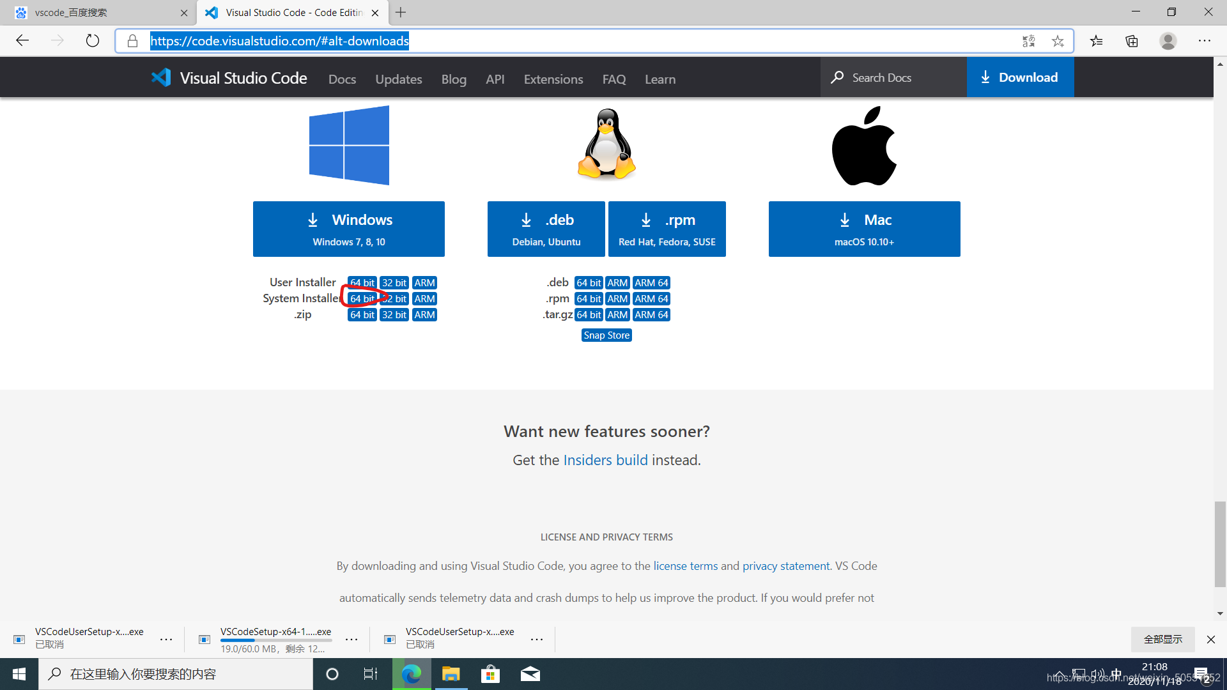Screen dimensions: 1227x690
Task: Click the Cortana circle icon in taskbar
Action: point(332,674)
